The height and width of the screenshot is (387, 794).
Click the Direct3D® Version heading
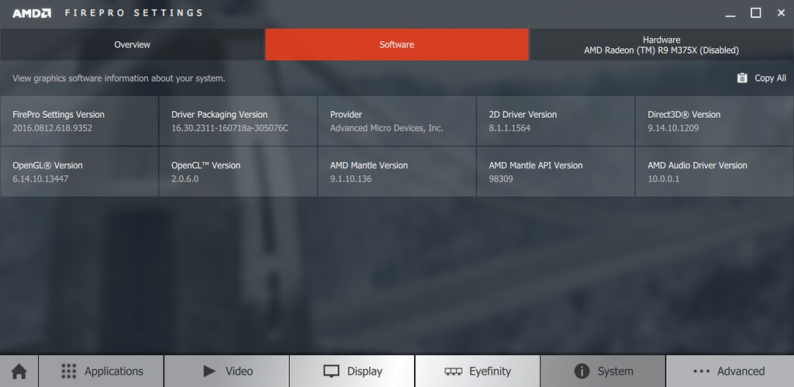684,115
